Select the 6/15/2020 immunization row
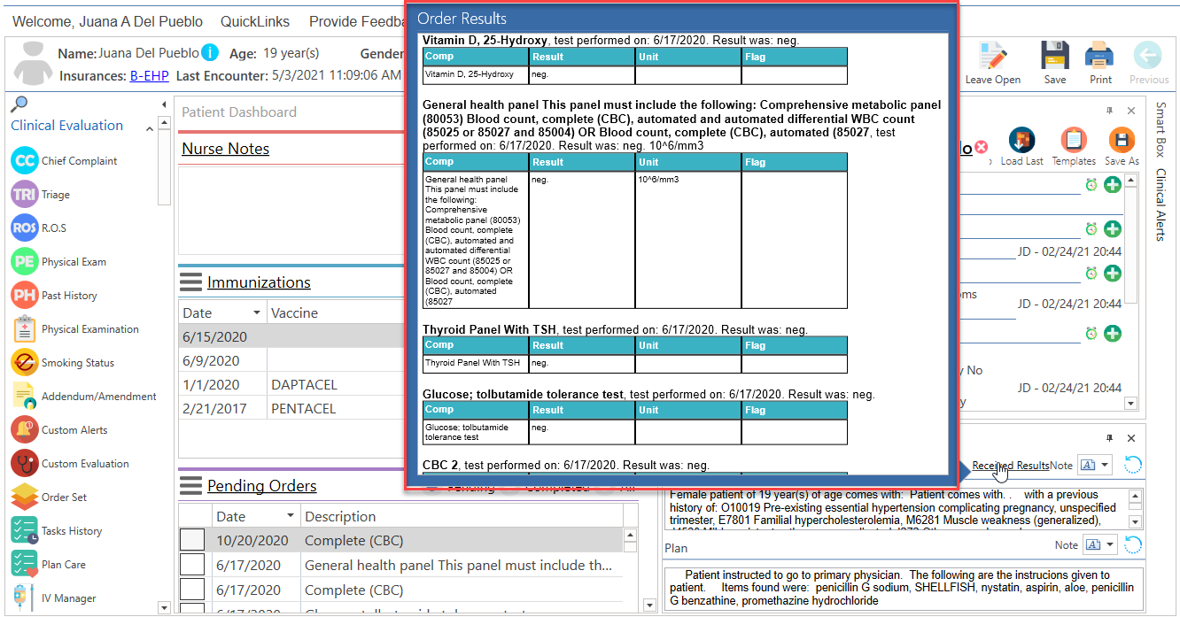This screenshot has height=617, width=1180. (x=292, y=336)
